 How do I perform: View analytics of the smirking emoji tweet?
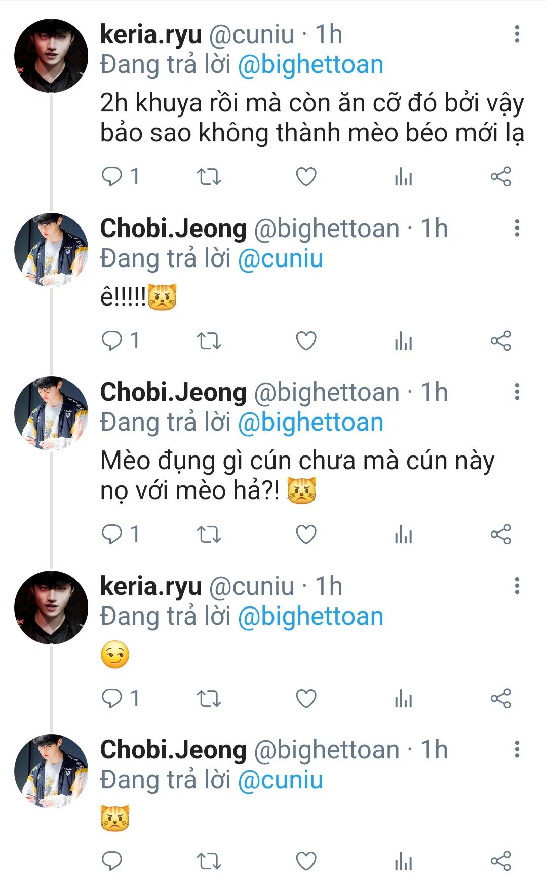pyautogui.click(x=403, y=698)
